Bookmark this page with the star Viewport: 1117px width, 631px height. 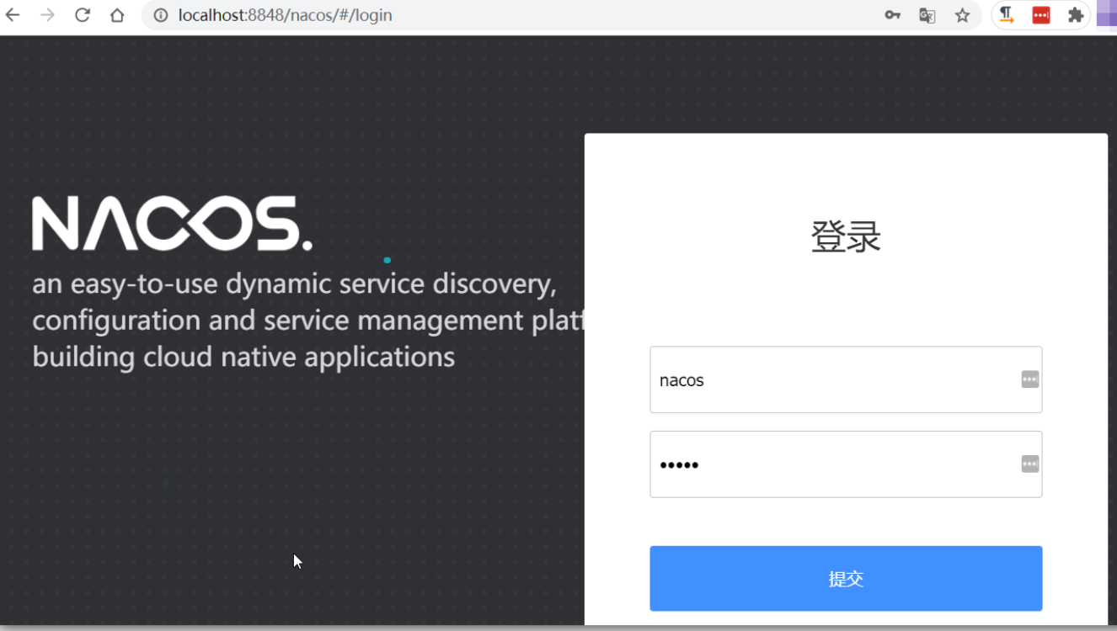[962, 15]
